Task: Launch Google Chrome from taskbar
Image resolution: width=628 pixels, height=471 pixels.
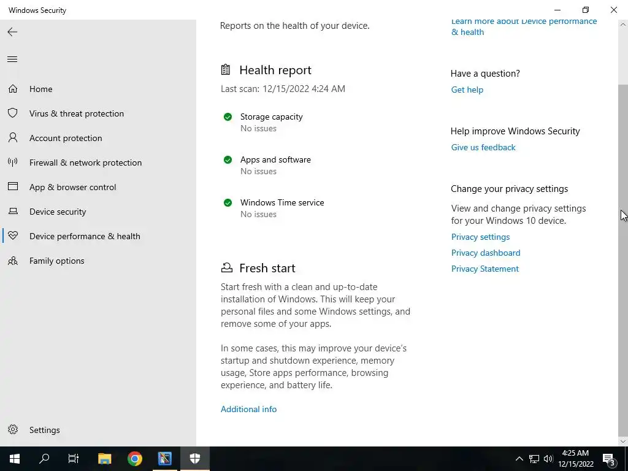Action: [x=135, y=459]
